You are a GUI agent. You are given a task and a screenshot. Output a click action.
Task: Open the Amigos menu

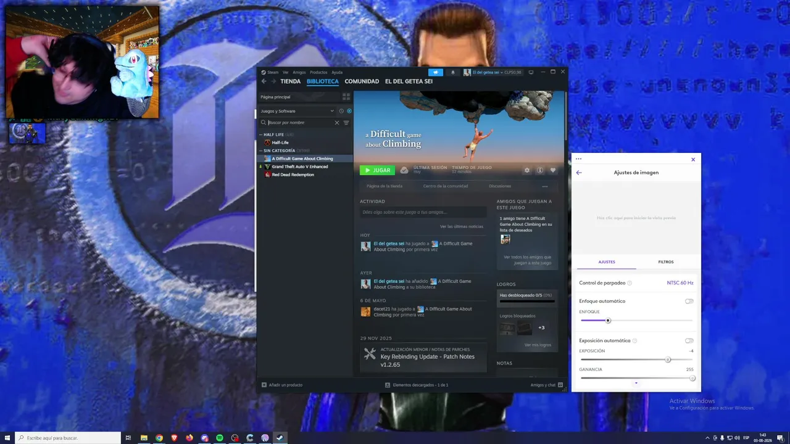[x=299, y=72]
